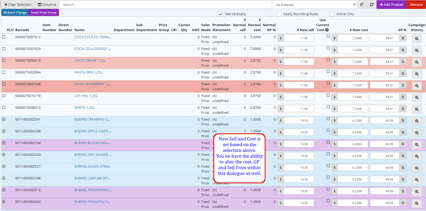Click new cost dollar icon on LIFT HHL row
426x211 pixels.
335,97
